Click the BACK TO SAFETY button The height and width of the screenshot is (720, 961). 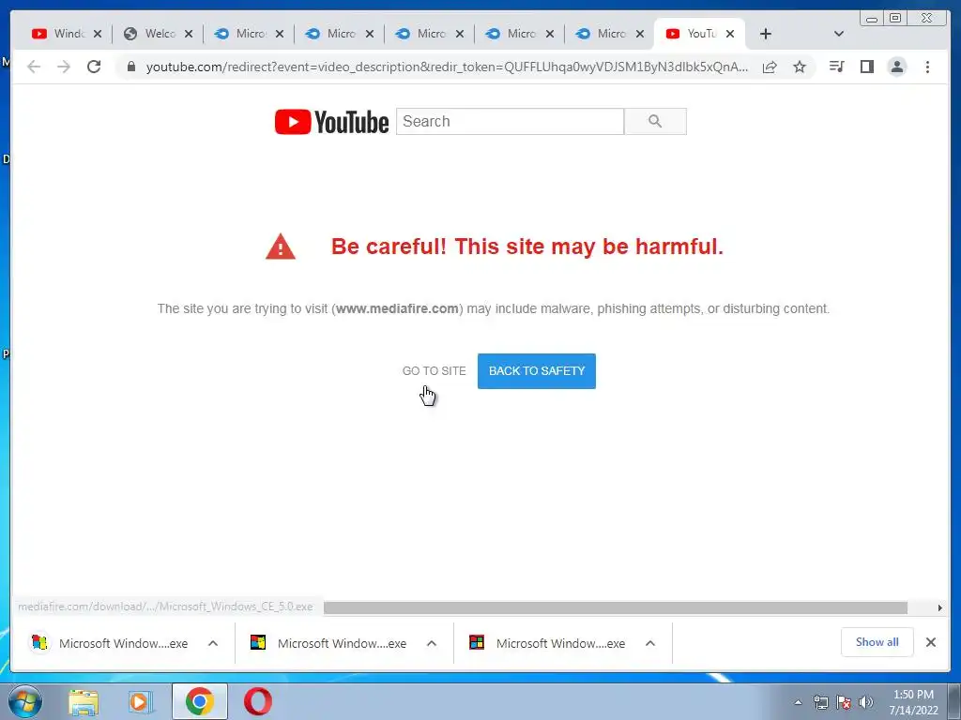click(536, 371)
